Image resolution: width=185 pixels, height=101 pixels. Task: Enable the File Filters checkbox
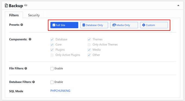[x=52, y=69]
